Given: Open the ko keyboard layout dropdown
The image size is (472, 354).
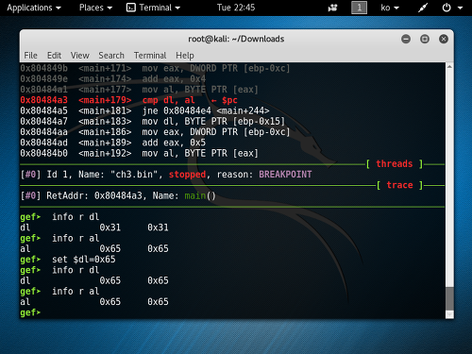Looking at the screenshot, I should click(x=390, y=8).
